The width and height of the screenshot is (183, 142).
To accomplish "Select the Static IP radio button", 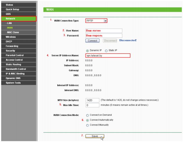I will click(x=106, y=51).
